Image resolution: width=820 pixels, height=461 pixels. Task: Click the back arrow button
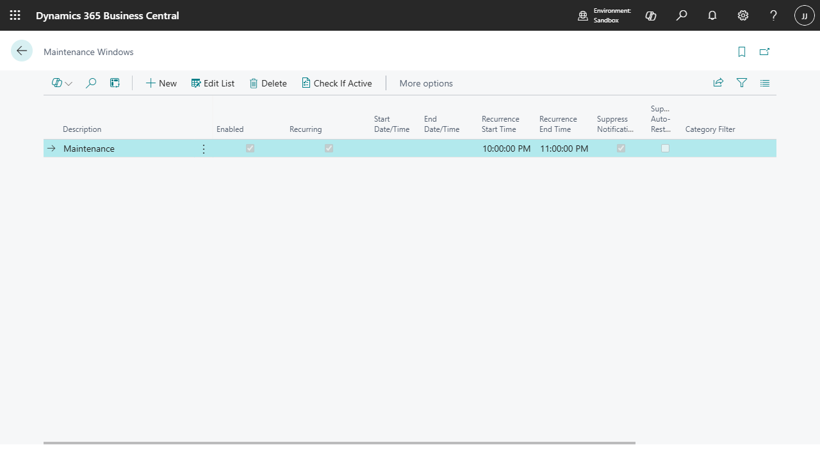pyautogui.click(x=22, y=51)
